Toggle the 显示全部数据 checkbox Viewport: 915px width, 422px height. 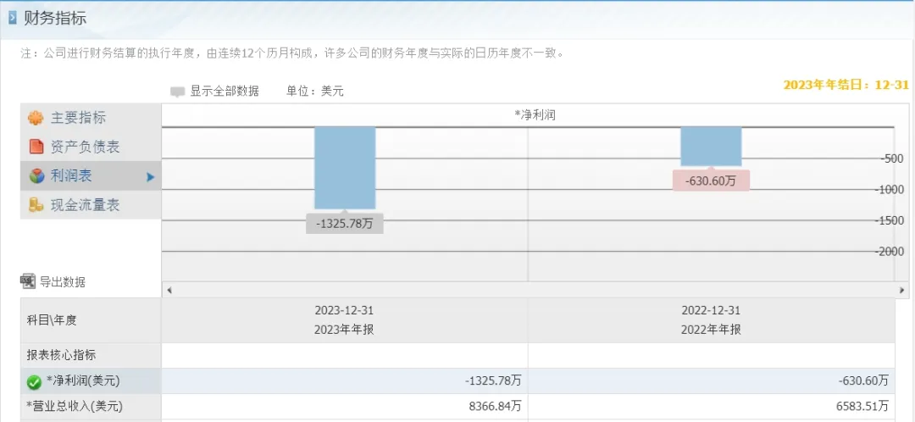tap(177, 92)
